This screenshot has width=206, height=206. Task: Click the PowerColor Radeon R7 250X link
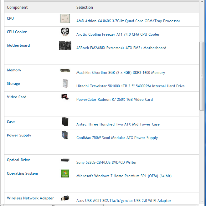(114, 100)
